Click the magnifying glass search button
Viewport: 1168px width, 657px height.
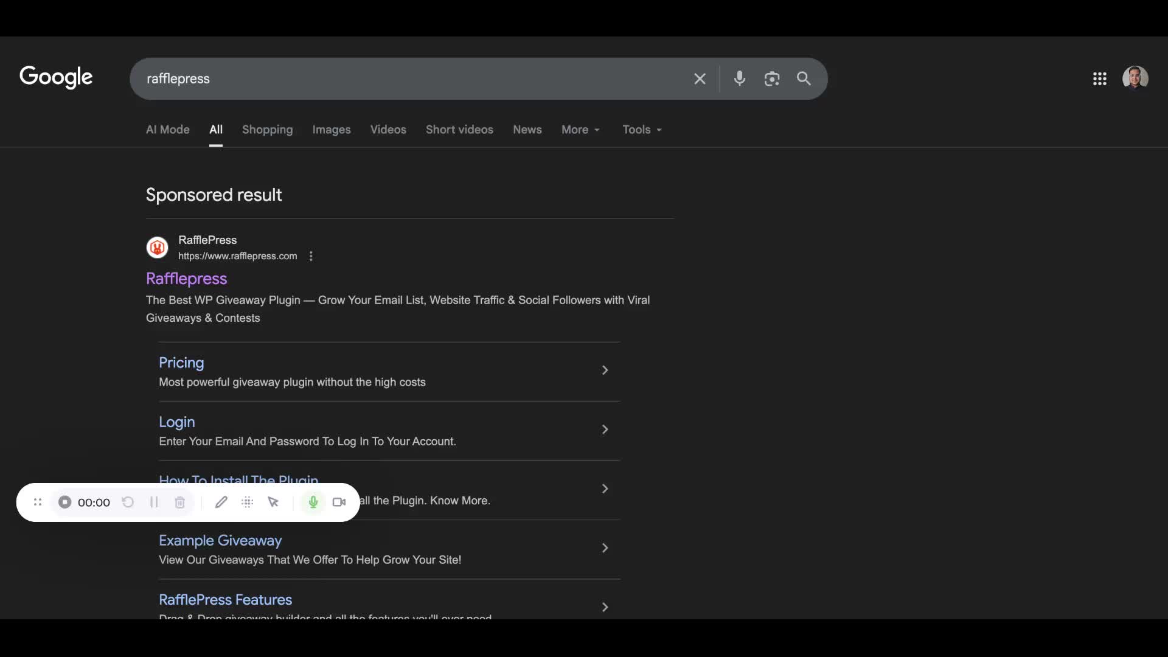pos(804,78)
